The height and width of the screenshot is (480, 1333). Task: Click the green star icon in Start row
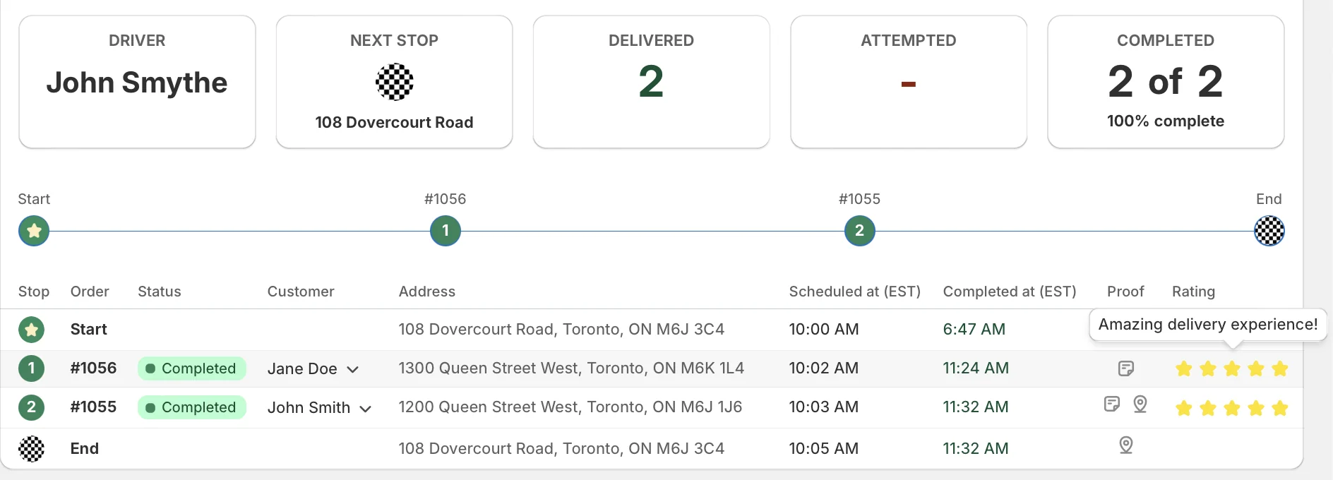pyautogui.click(x=31, y=329)
